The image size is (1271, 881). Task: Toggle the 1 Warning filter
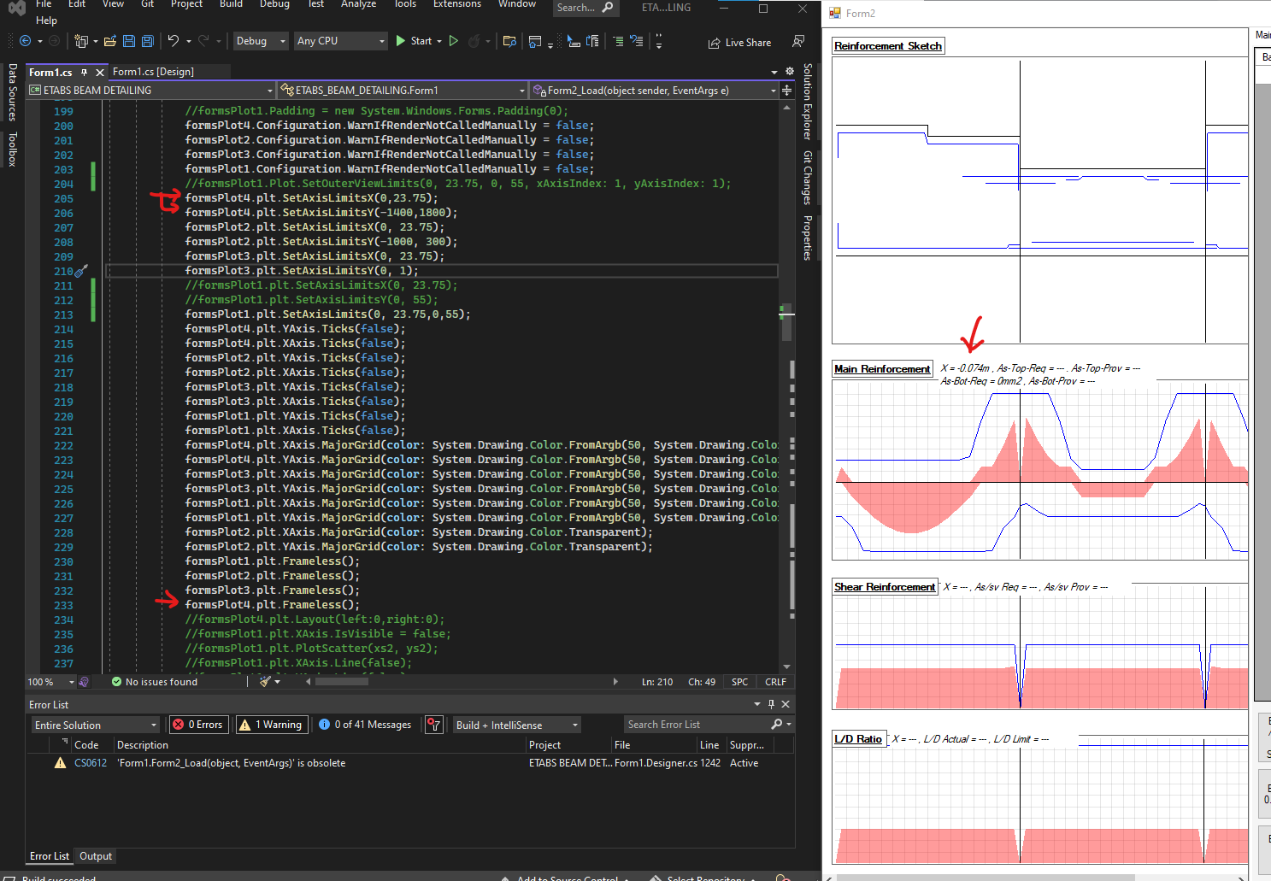(271, 724)
